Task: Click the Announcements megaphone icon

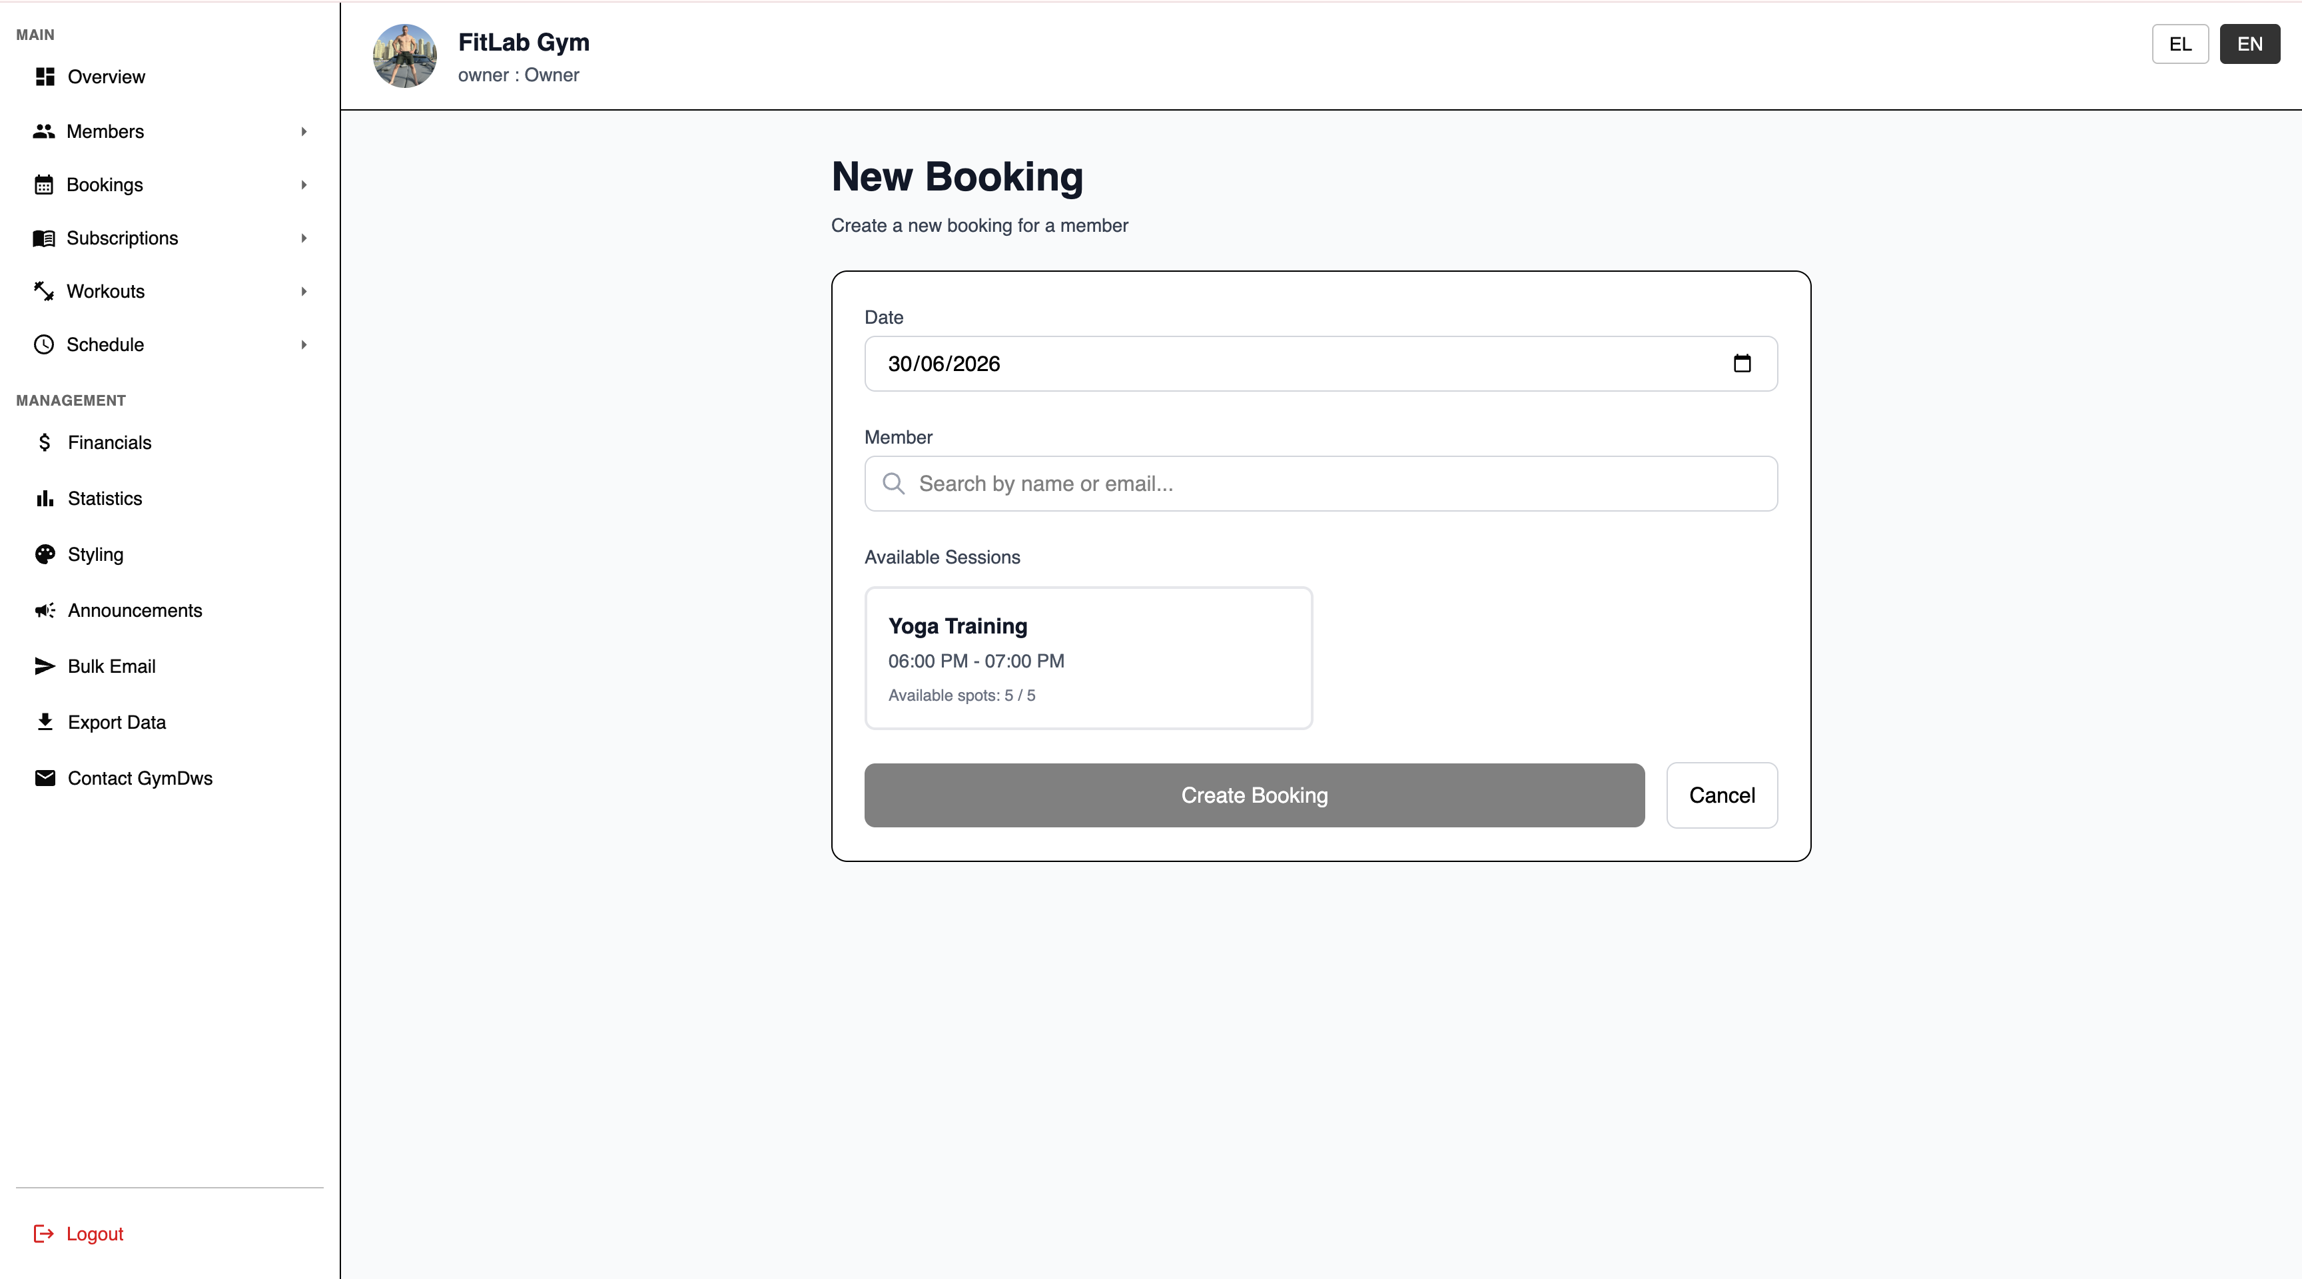Action: (45, 610)
